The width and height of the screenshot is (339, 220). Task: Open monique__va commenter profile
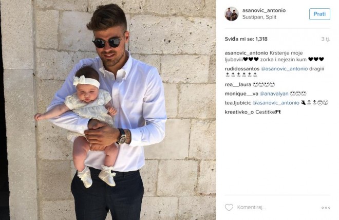241,94
